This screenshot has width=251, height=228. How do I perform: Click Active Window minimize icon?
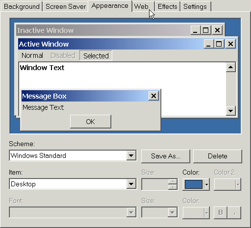[x=209, y=44]
